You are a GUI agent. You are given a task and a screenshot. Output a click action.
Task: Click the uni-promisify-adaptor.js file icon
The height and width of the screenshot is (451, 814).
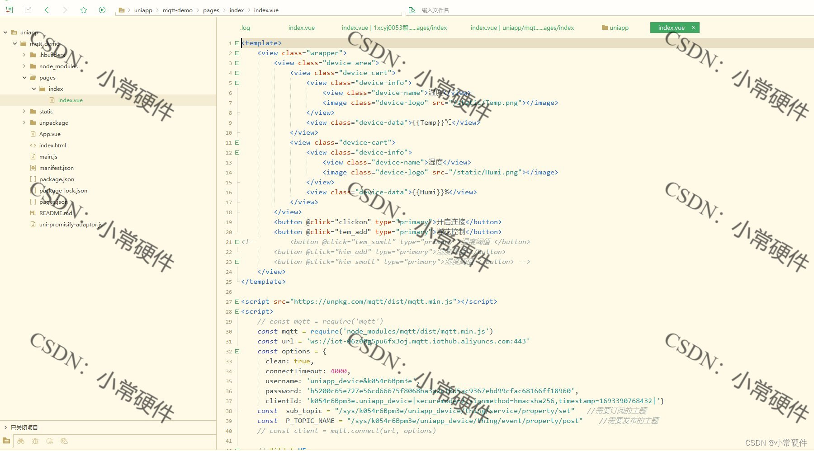(33, 224)
